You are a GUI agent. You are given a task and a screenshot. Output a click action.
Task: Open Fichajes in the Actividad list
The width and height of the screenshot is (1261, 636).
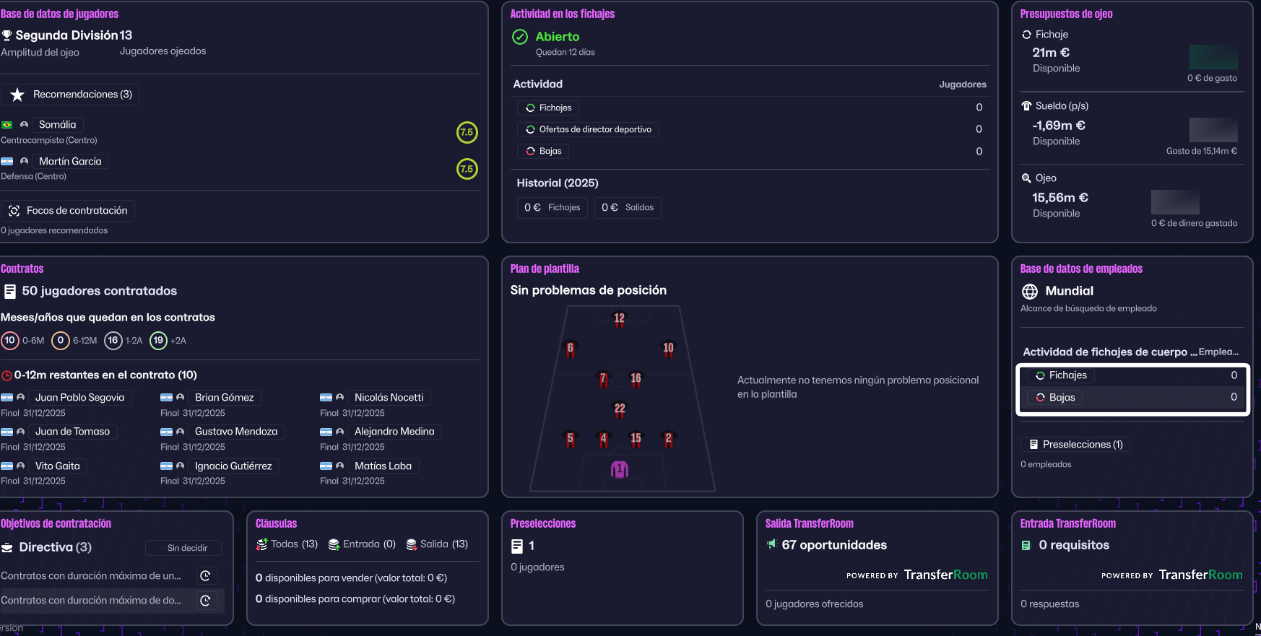tap(548, 108)
